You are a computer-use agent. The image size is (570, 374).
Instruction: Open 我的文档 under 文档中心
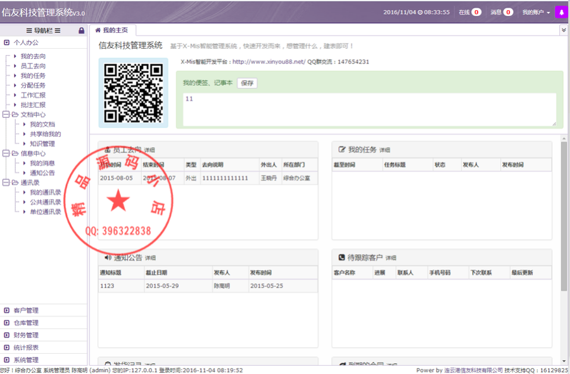pyautogui.click(x=42, y=124)
